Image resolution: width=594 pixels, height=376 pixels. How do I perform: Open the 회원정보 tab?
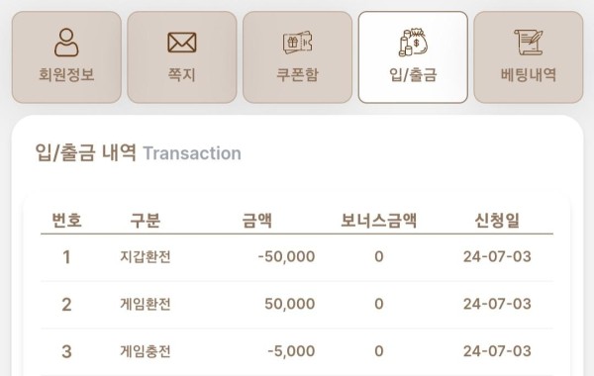coord(66,57)
